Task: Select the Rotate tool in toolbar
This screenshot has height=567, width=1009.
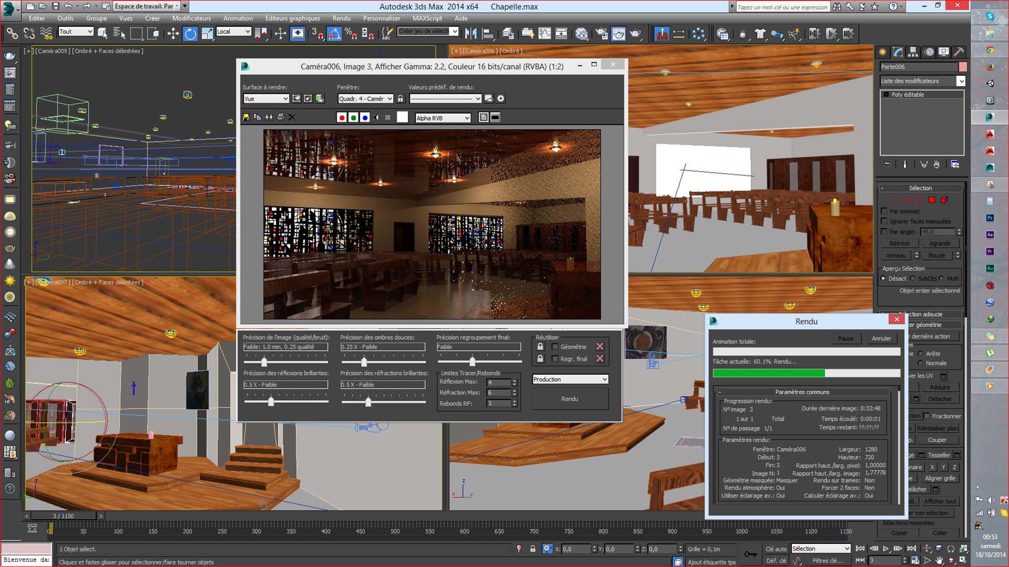Action: [x=190, y=34]
